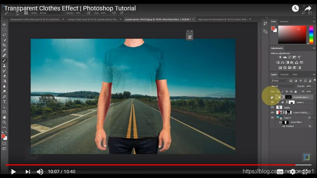
Task: Add a Brightness/Contrast adjustment
Action: coord(280,57)
